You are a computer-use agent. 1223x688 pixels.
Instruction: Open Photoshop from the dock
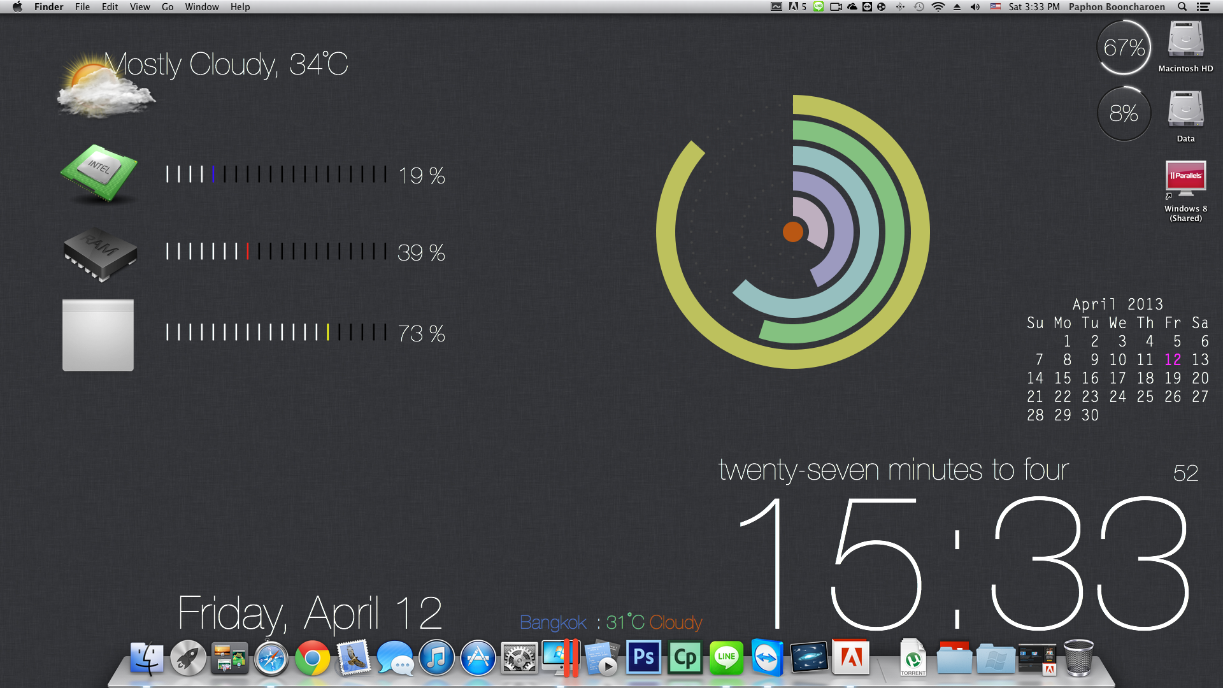[643, 657]
